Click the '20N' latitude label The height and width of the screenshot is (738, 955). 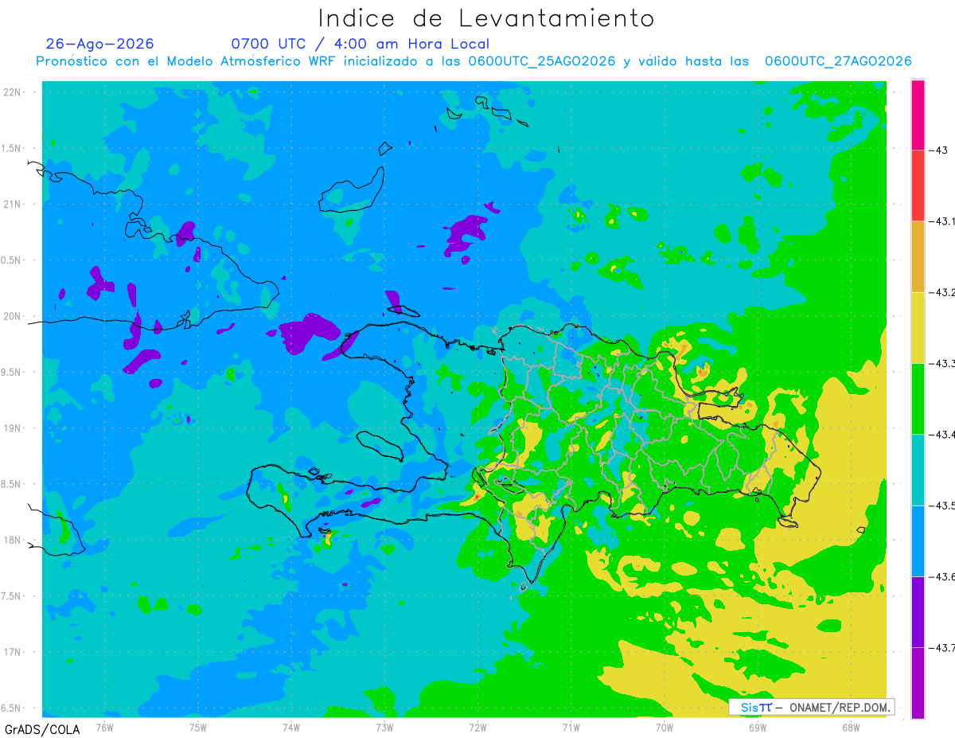(x=12, y=316)
